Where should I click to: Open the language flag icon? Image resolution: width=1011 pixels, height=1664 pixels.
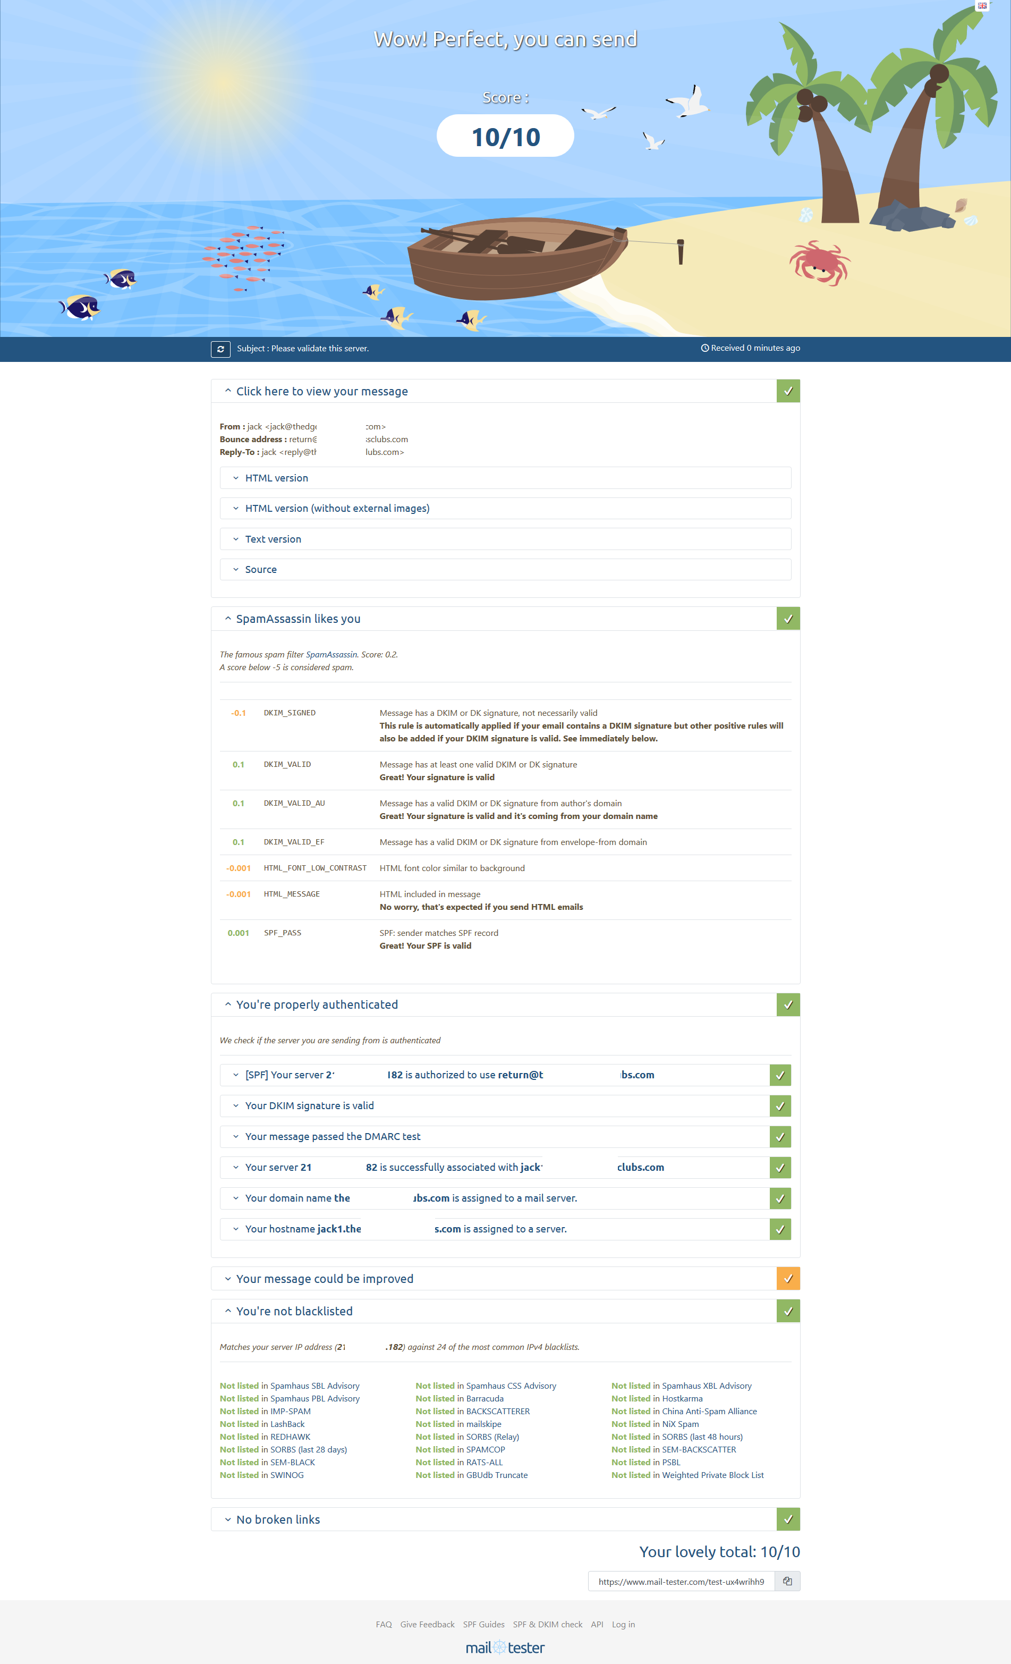982,5
